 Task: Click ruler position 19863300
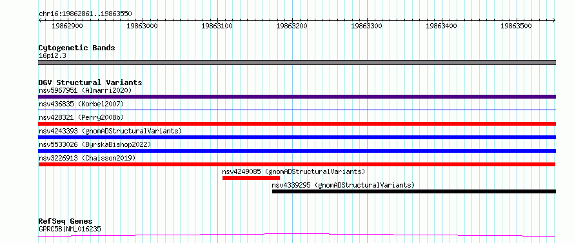pyautogui.click(x=366, y=26)
